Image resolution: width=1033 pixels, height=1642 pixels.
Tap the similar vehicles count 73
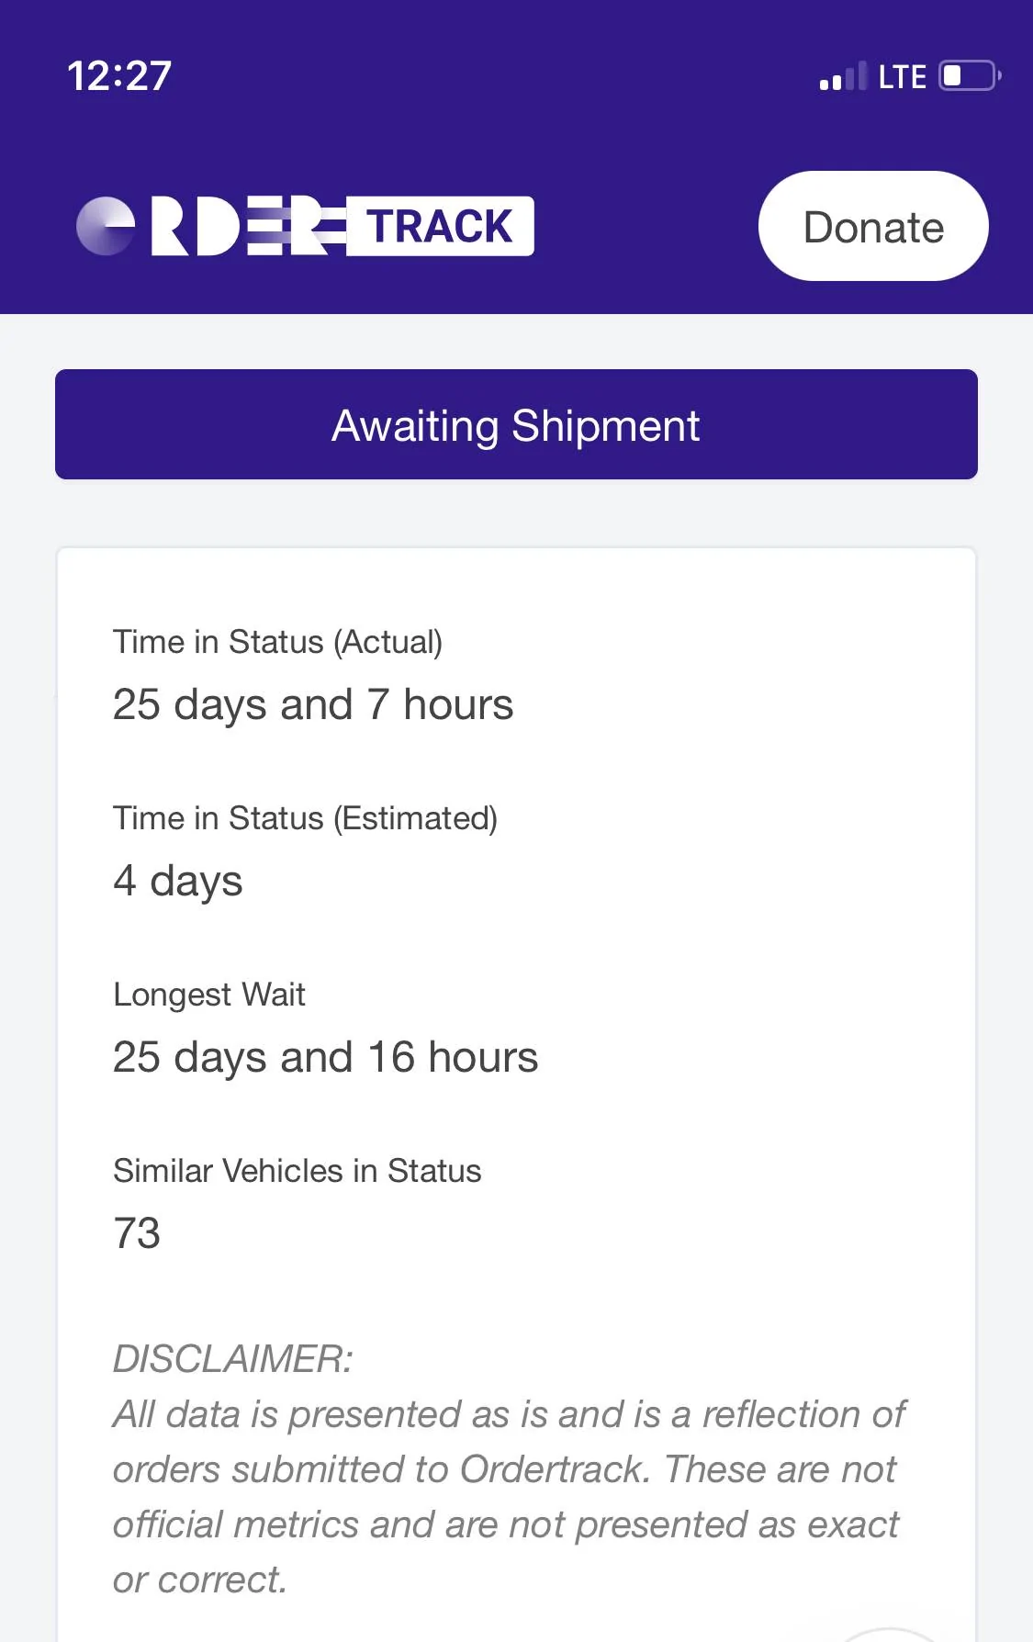137,1233
